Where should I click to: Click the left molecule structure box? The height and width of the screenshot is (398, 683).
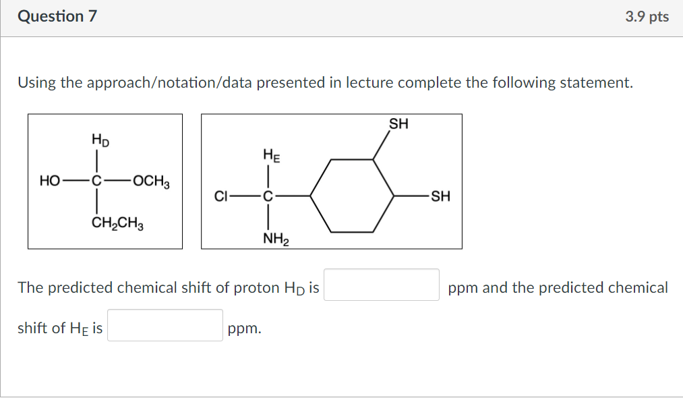coord(105,181)
